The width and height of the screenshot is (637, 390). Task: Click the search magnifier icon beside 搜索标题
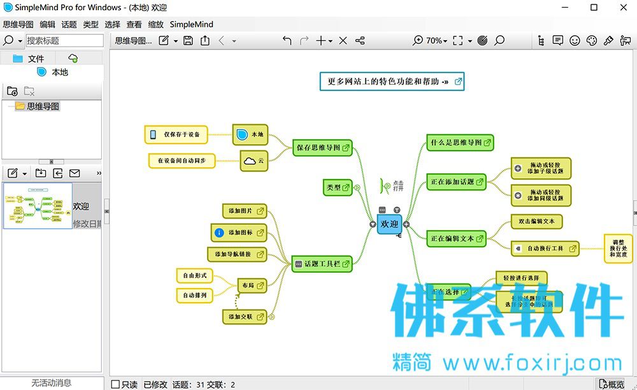(8, 40)
